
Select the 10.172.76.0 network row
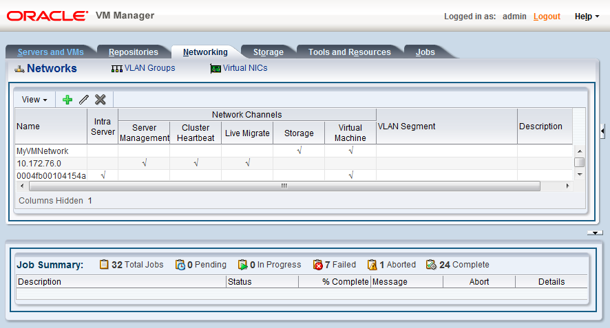click(x=294, y=163)
